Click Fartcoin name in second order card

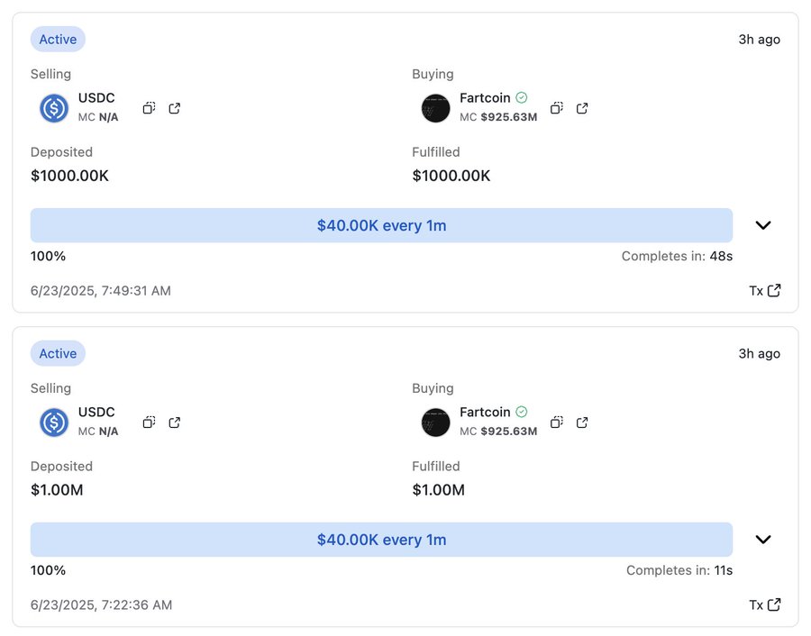(485, 412)
